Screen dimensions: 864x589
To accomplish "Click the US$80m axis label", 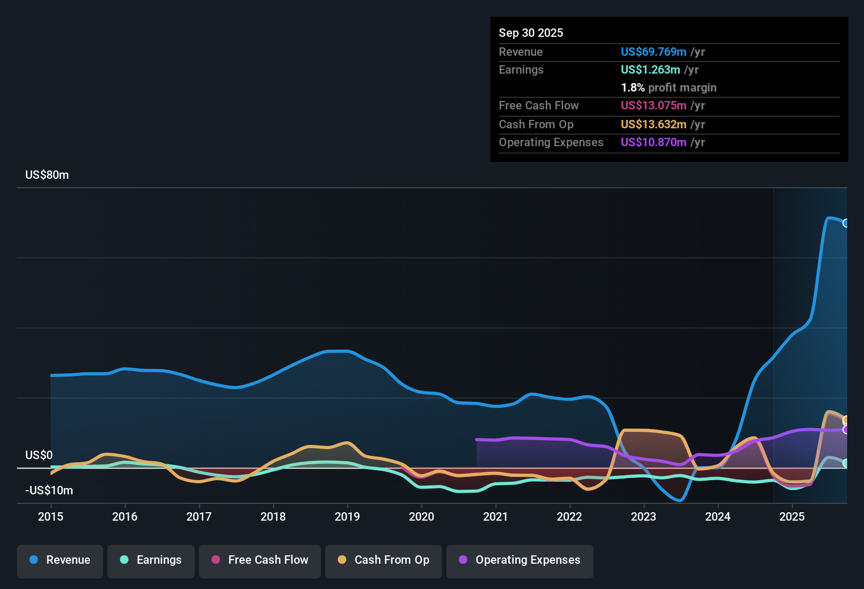I will [x=47, y=175].
